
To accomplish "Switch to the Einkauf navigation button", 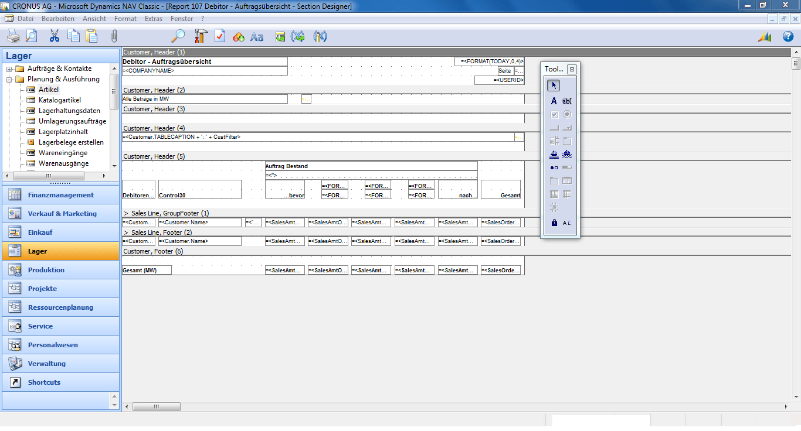I will coord(61,232).
